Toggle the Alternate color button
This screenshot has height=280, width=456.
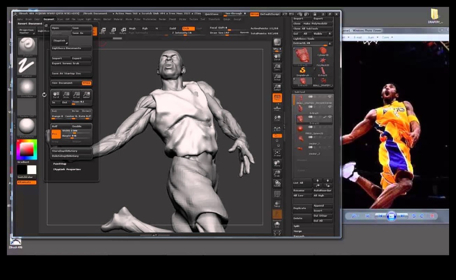click(x=27, y=182)
